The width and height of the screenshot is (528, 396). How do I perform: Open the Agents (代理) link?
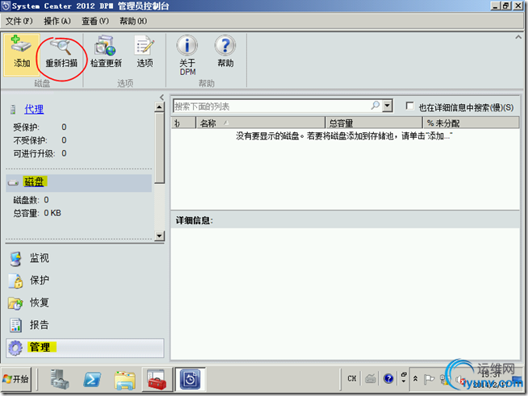[x=34, y=109]
